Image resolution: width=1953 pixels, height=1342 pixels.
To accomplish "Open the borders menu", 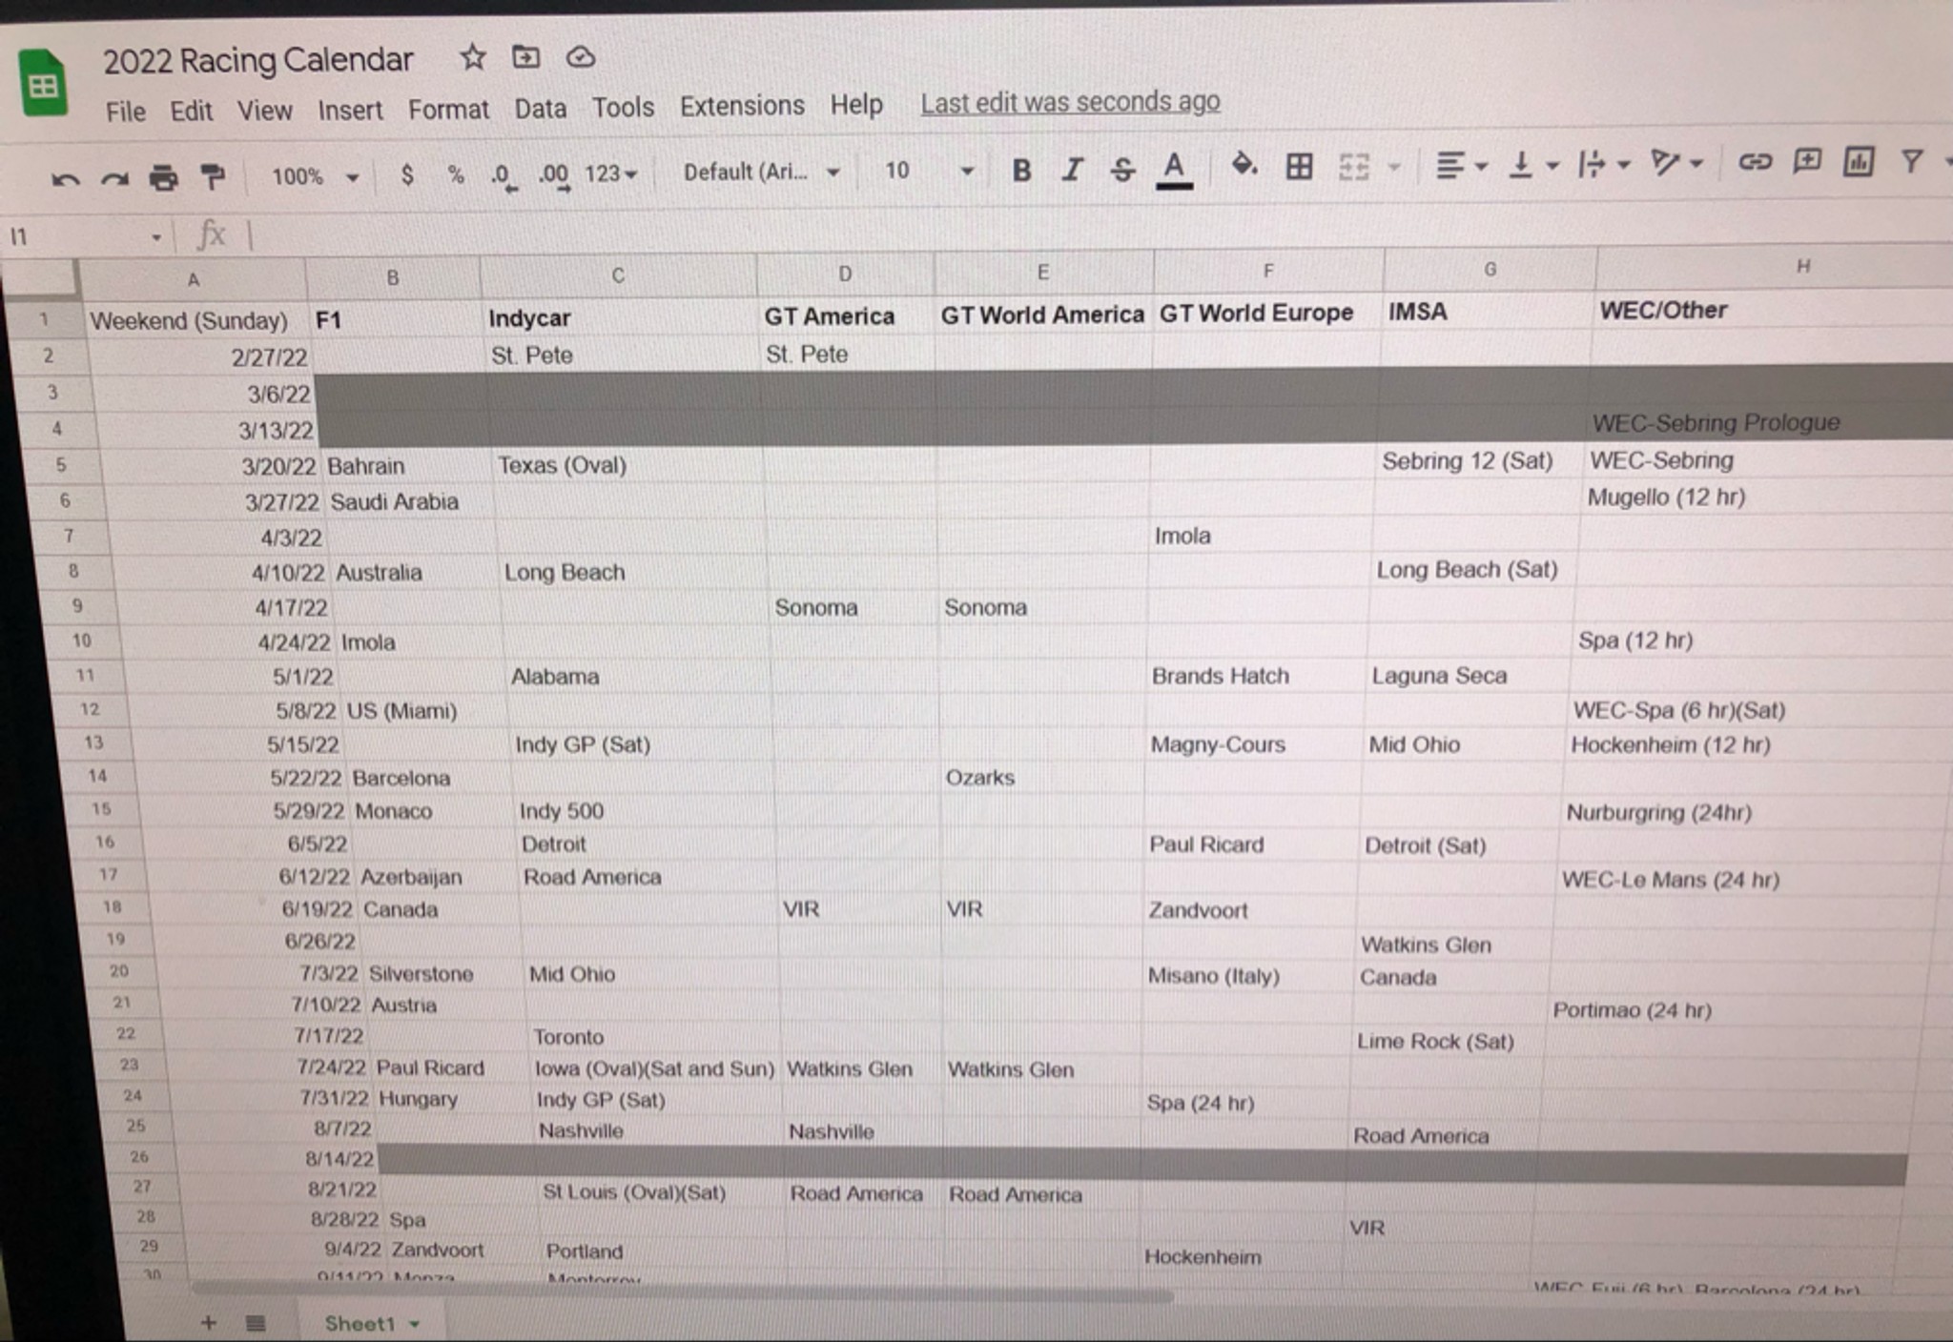I will (x=1299, y=168).
